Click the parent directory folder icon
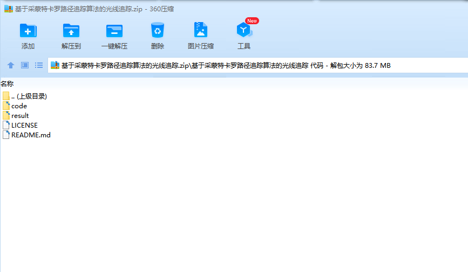Screen dimensions: 468x272 coord(6,96)
